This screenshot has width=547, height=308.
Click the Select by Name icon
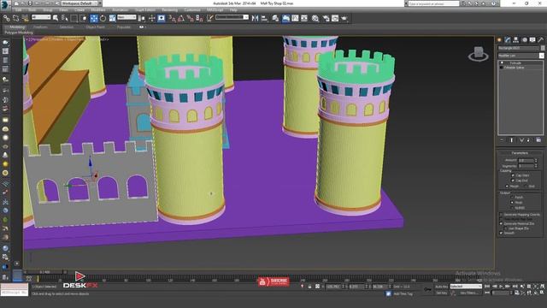coord(65,18)
